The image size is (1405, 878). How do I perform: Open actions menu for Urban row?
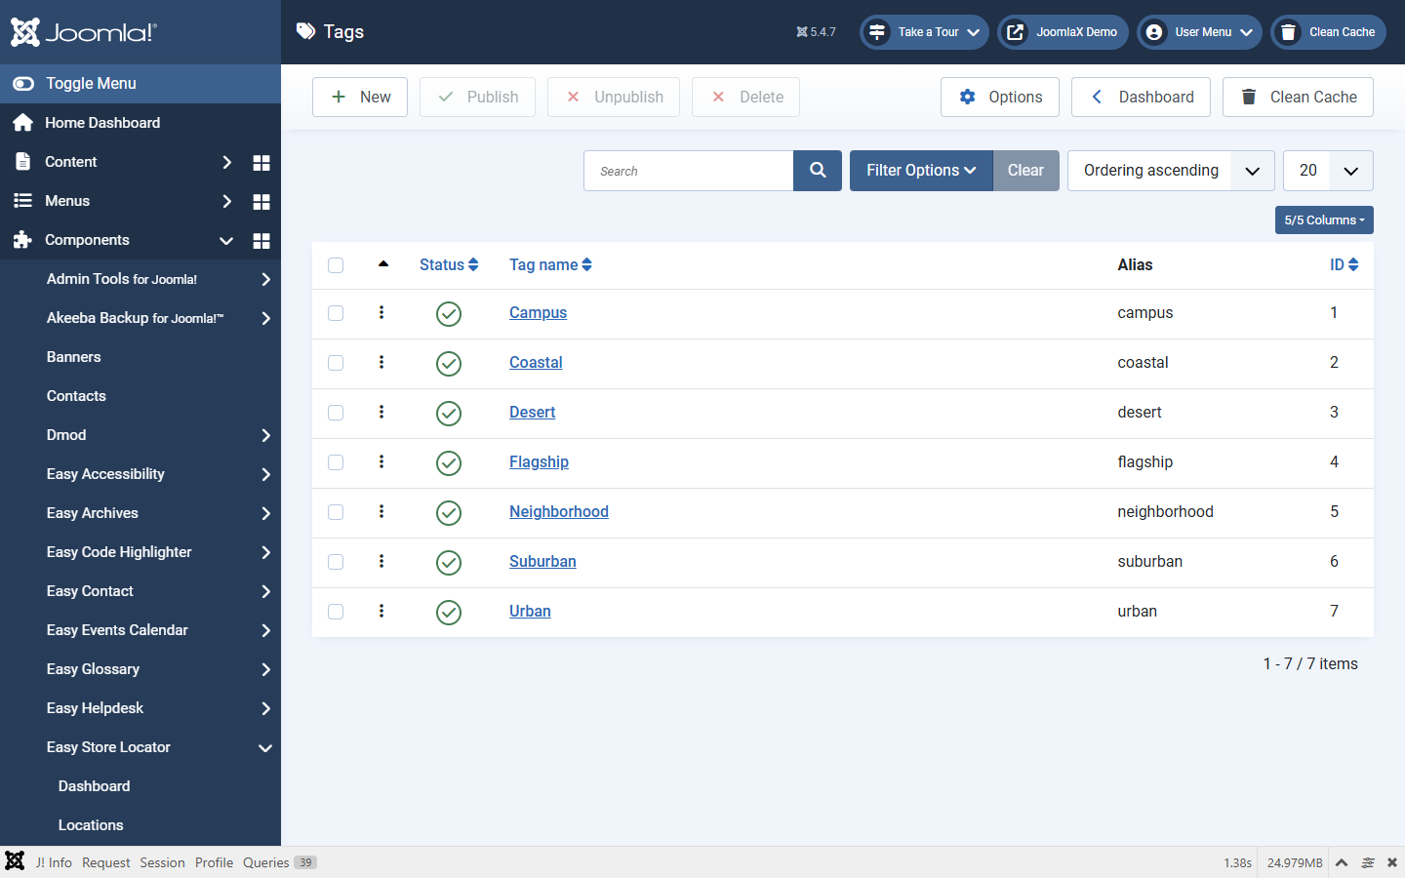point(381,611)
